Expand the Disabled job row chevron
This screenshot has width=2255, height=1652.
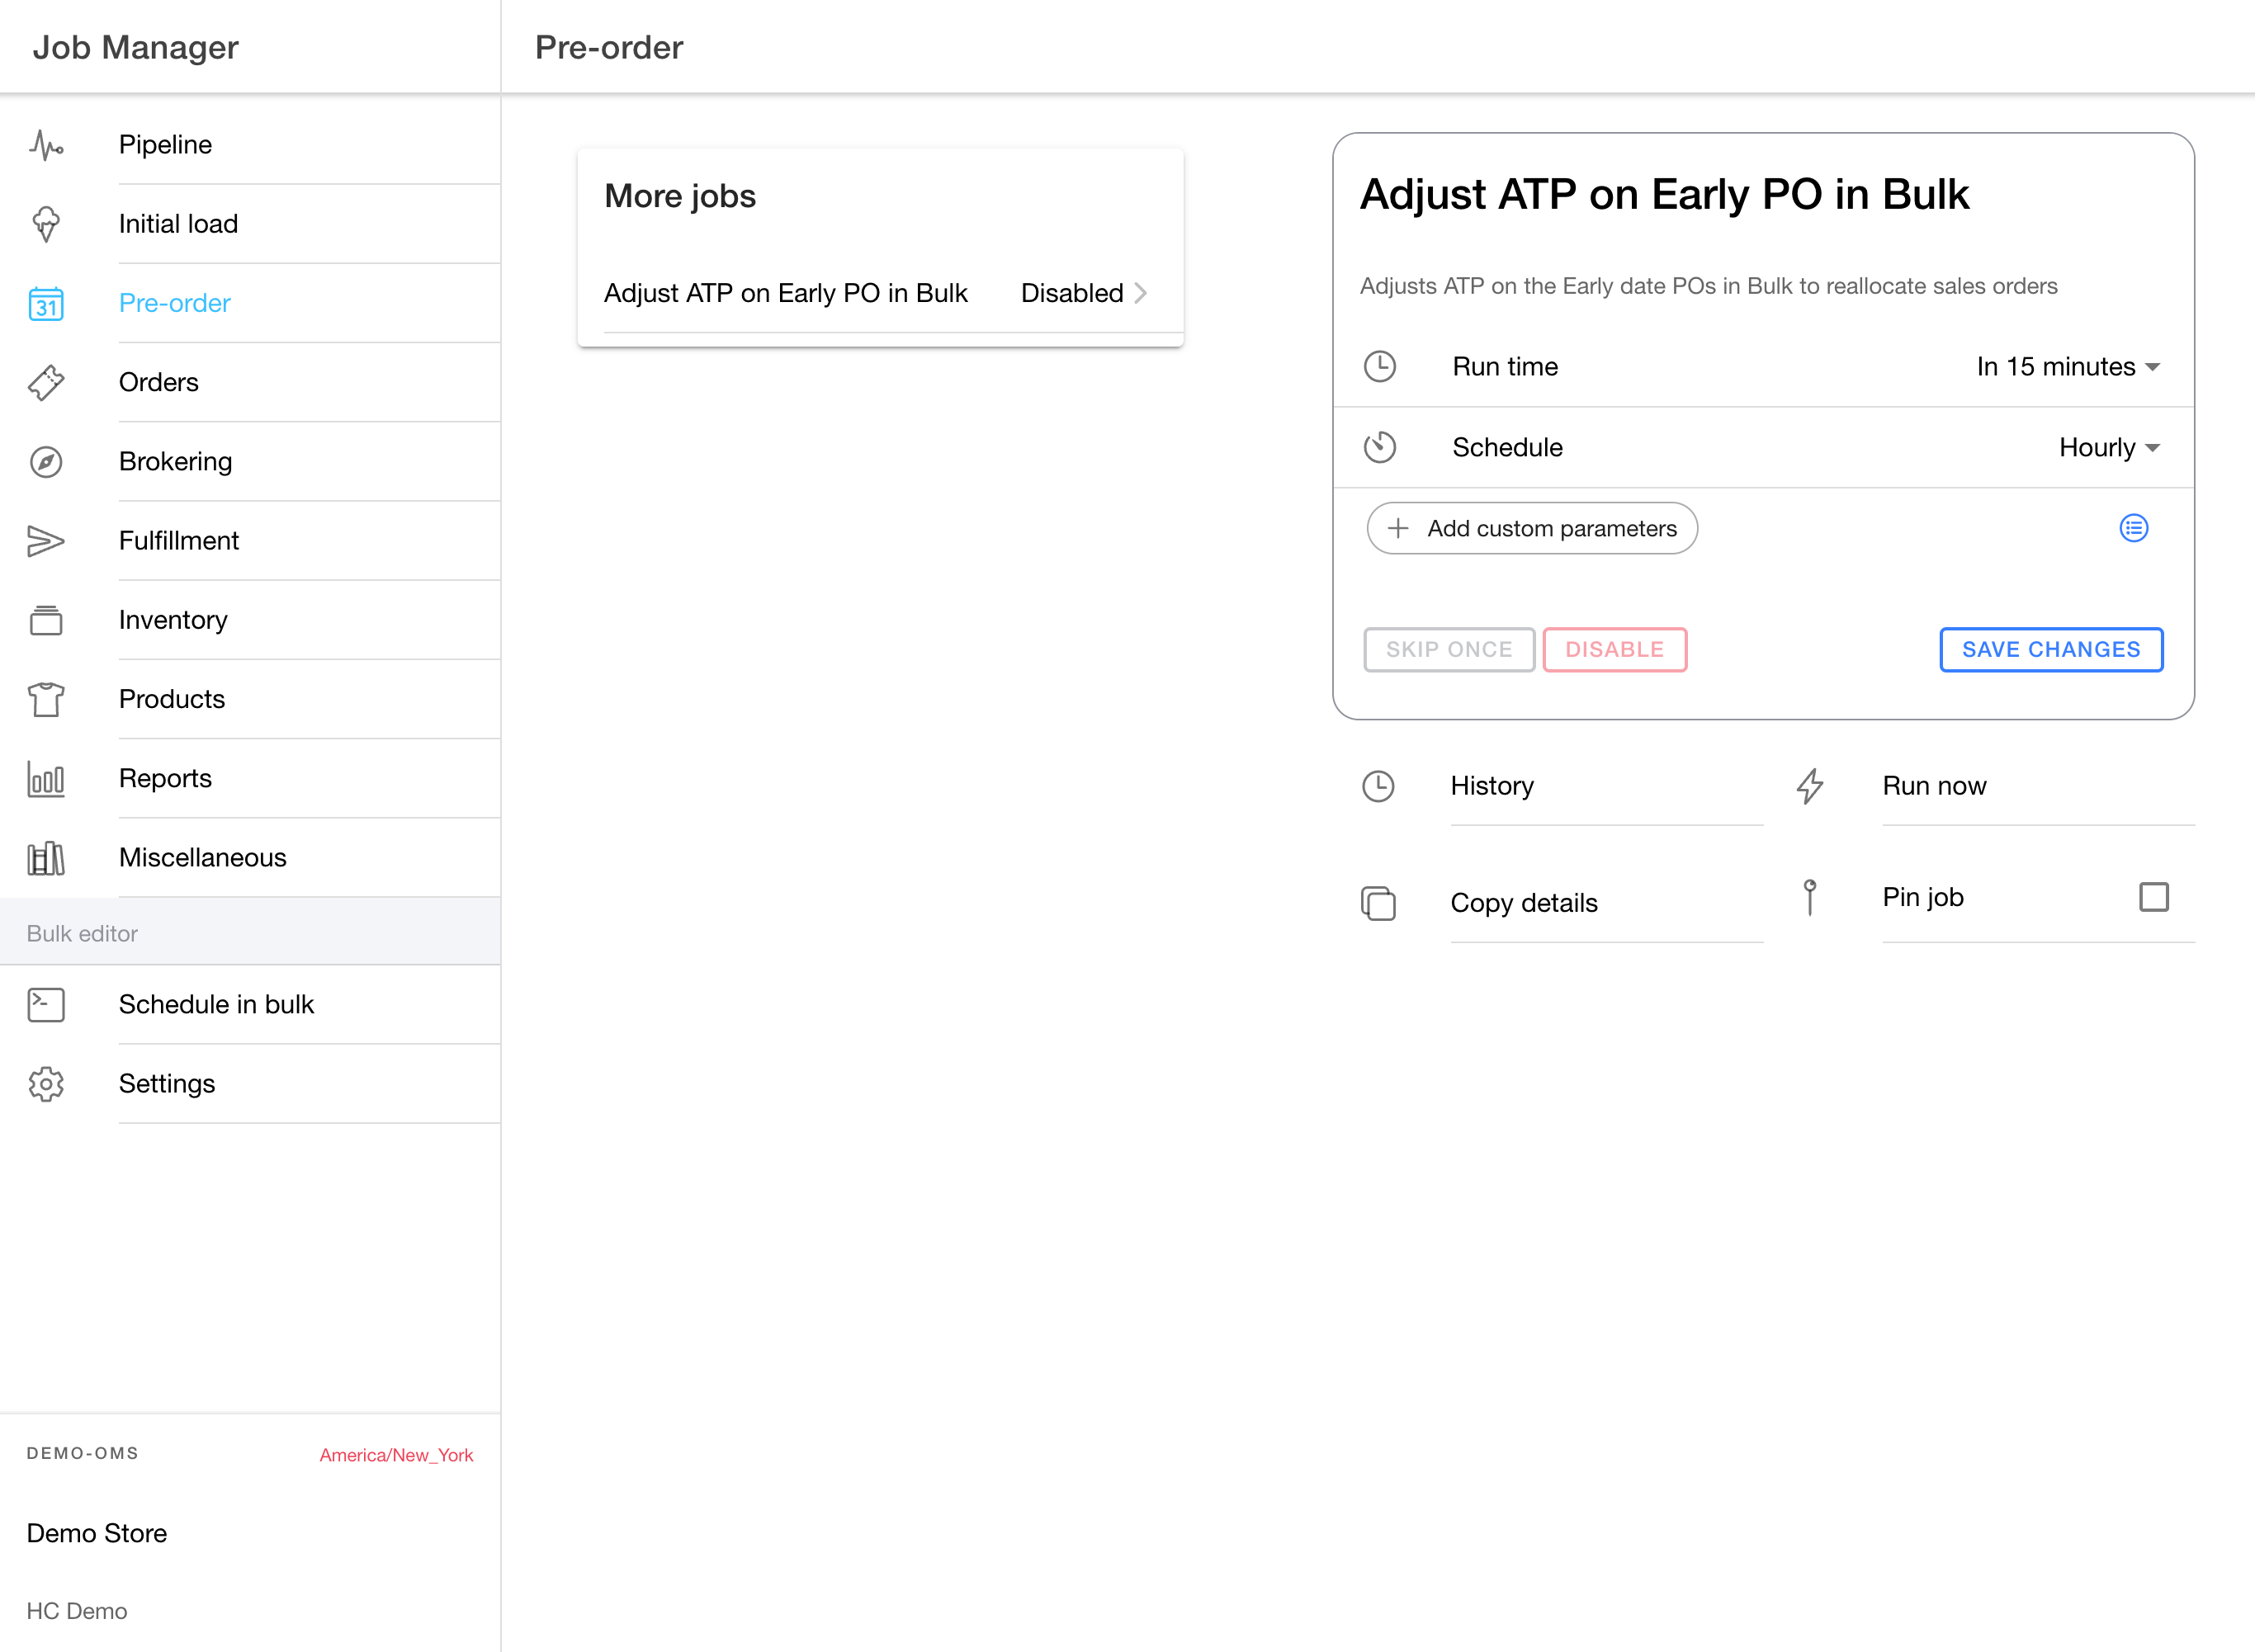1140,293
